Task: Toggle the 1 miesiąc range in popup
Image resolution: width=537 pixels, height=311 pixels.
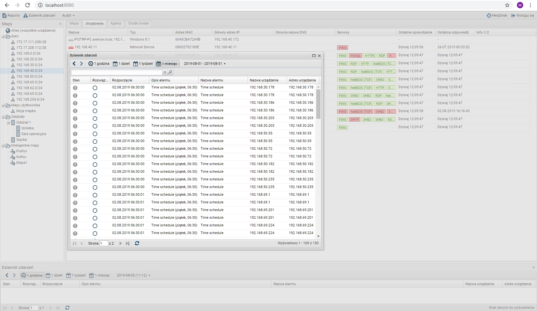Action: click(x=167, y=64)
